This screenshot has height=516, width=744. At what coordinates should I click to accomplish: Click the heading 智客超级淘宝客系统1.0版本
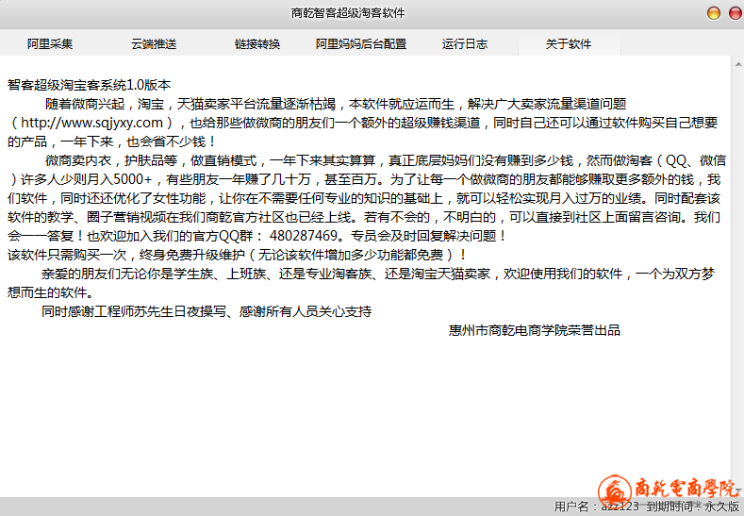(x=89, y=85)
